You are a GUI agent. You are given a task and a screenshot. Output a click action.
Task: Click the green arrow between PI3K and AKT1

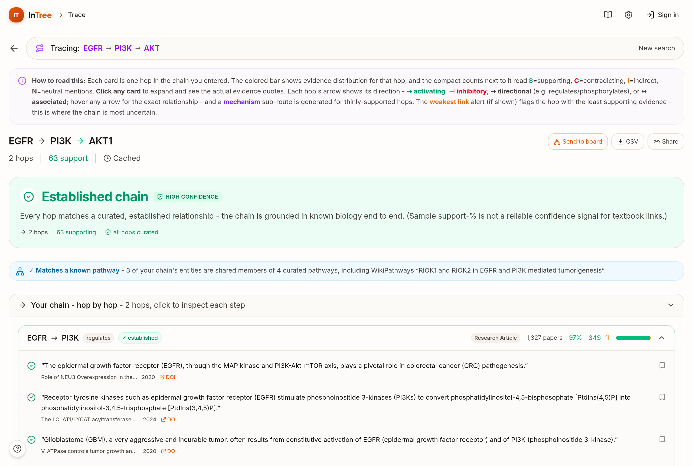pyautogui.click(x=80, y=141)
